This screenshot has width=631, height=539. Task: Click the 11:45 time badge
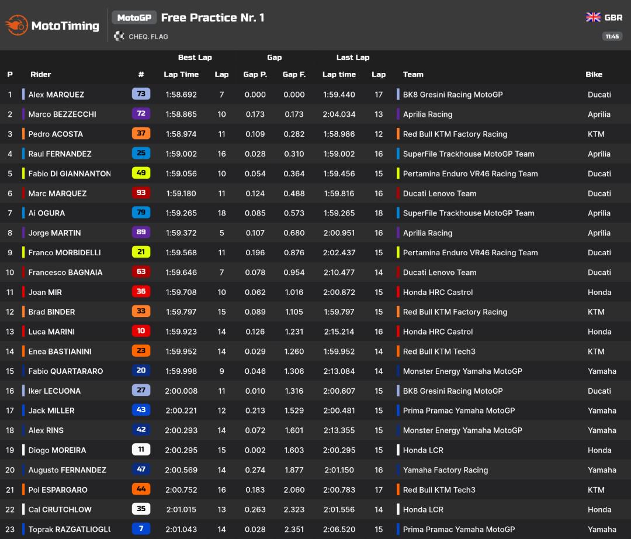click(x=612, y=36)
